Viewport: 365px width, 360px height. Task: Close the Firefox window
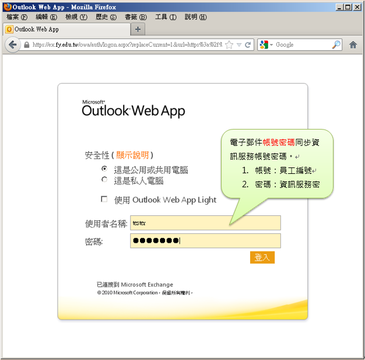pos(357,7)
